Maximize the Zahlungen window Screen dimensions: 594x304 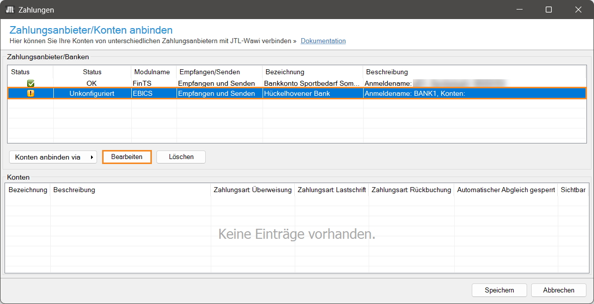[x=549, y=10]
